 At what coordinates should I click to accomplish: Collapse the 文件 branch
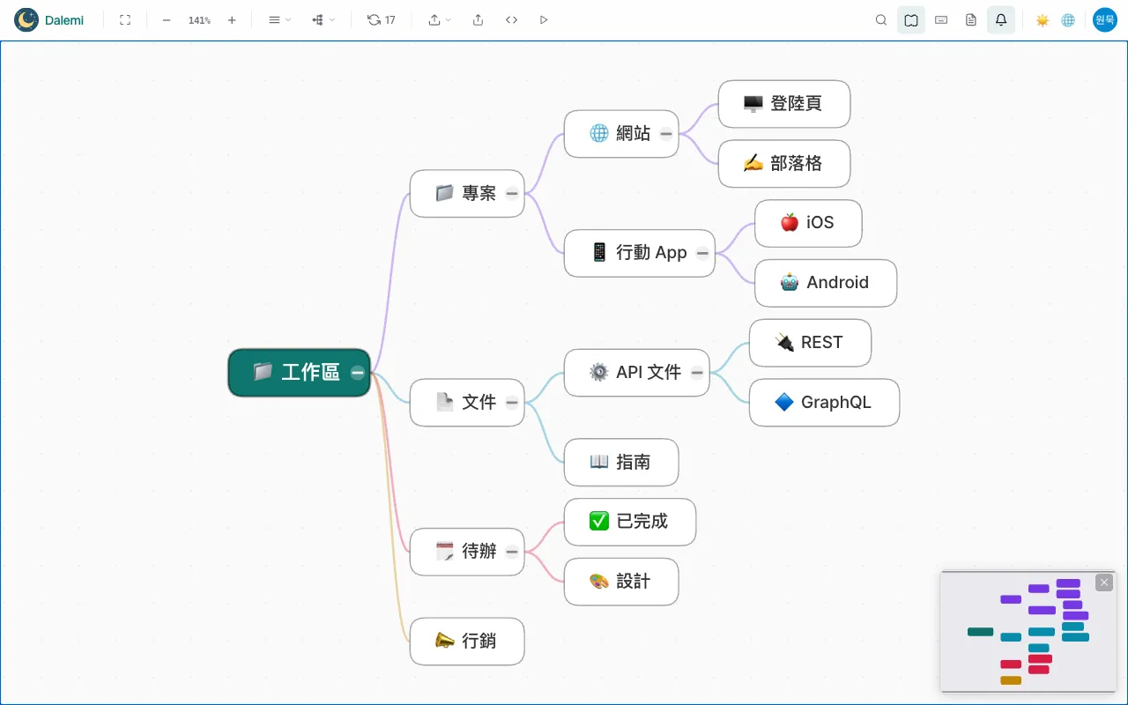pyautogui.click(x=512, y=403)
